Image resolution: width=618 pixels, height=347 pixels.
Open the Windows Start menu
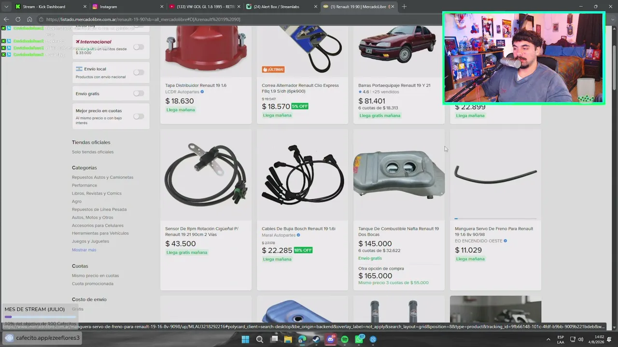[245, 339]
